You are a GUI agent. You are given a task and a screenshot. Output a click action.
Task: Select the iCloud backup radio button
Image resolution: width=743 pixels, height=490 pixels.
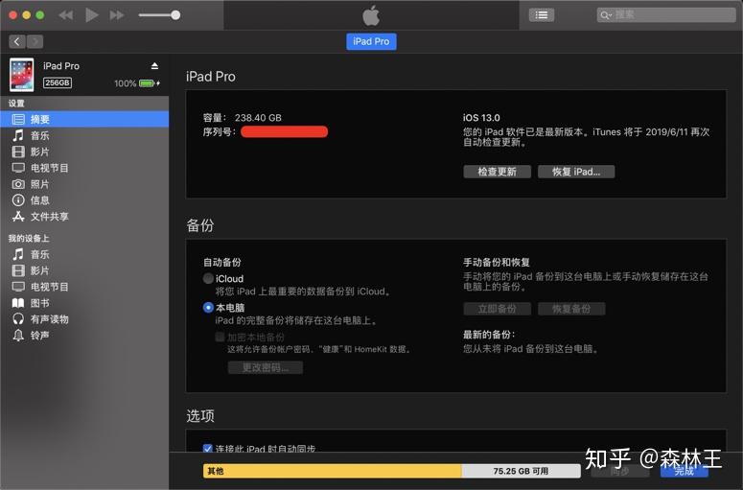[208, 279]
